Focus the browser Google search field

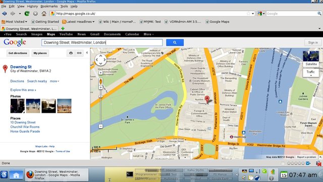point(291,14)
